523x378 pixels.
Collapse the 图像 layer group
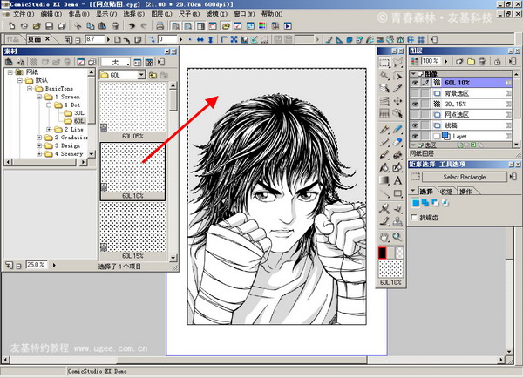point(413,73)
